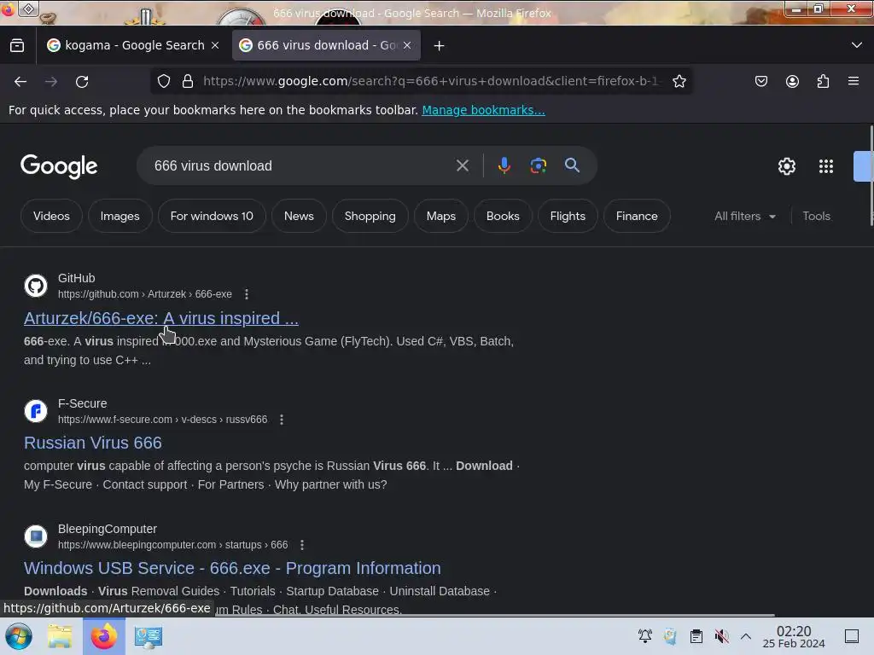Open clipboard manager tray icon
Screen dimensions: 874x655
[x=696, y=636]
